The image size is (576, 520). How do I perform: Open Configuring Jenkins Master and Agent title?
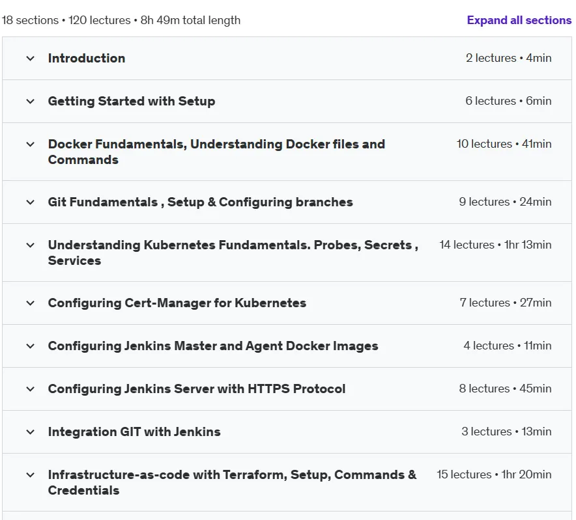[x=213, y=346]
